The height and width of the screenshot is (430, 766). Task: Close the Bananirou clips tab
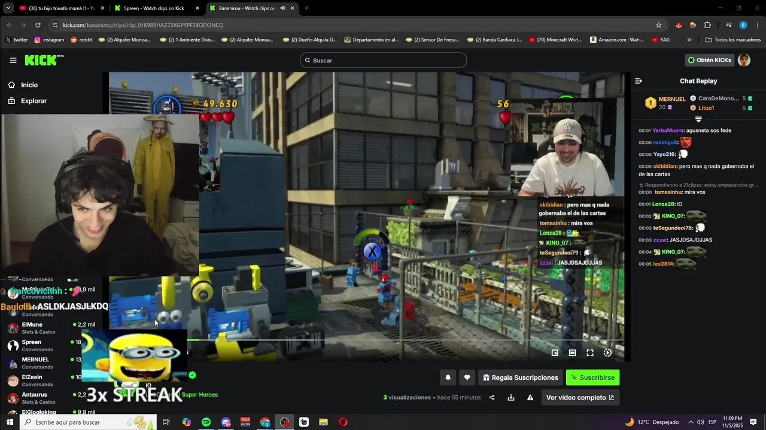(x=293, y=8)
